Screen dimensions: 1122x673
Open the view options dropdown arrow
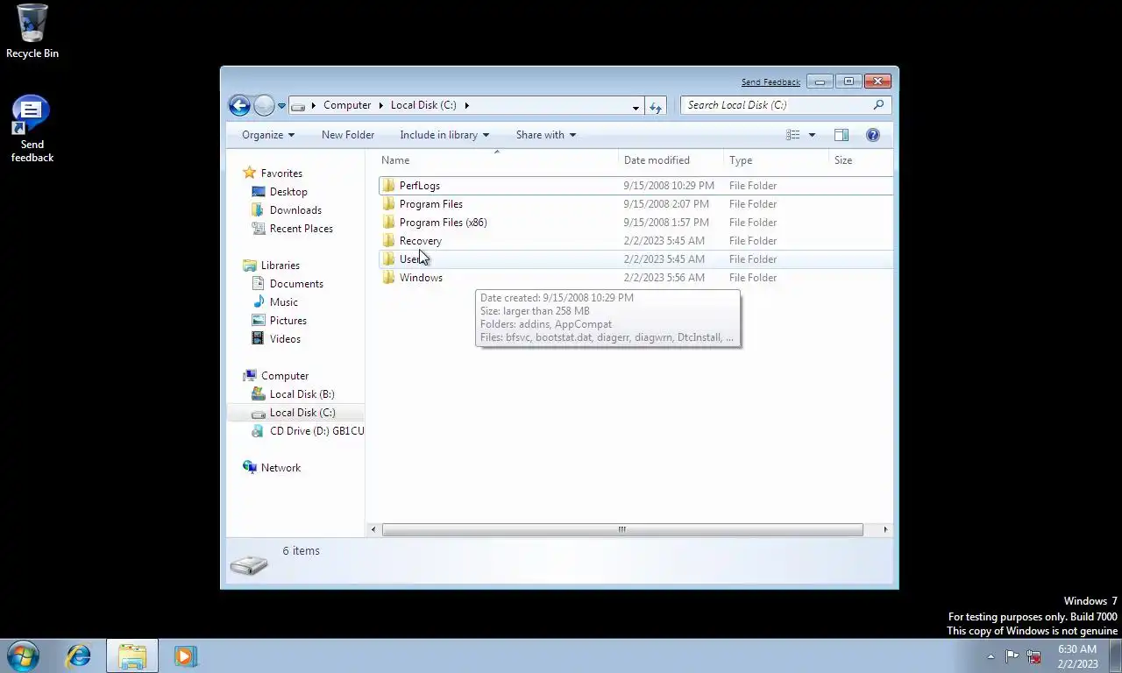(812, 135)
